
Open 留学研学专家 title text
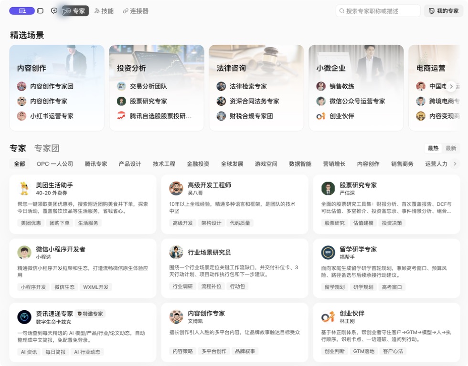358,249
